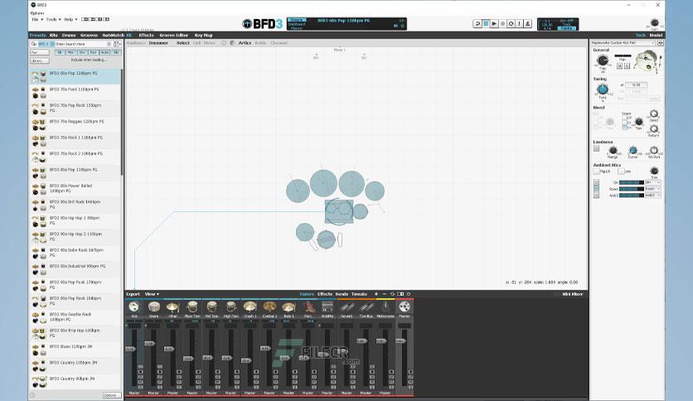Click the stop transport button

point(486,24)
